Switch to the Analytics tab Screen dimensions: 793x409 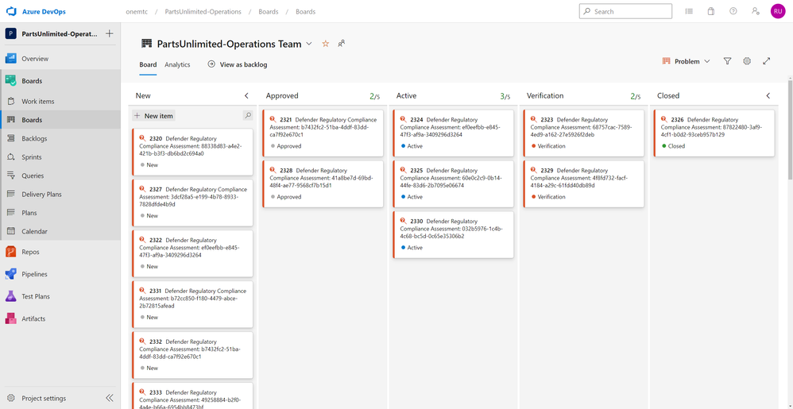pos(177,64)
